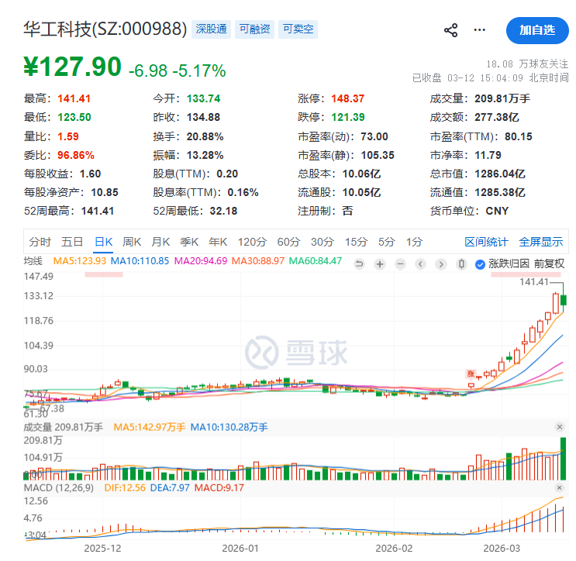Zoom in the chart with plus icon
The height and width of the screenshot is (561, 576).
380,263
